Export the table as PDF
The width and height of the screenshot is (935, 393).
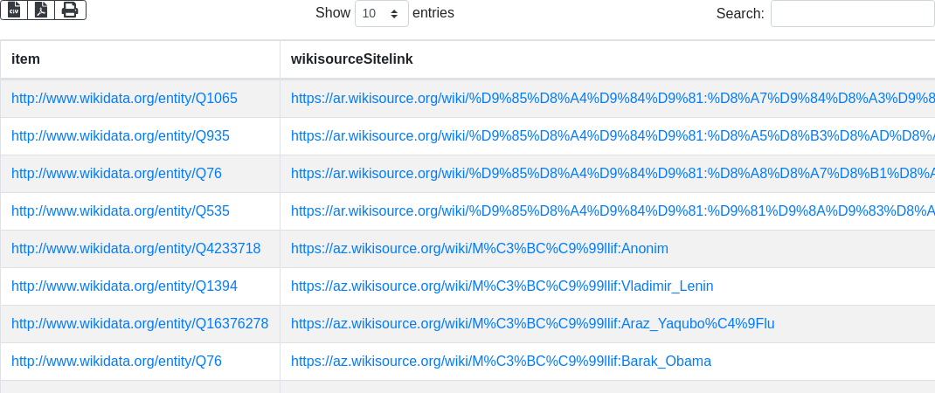[41, 10]
